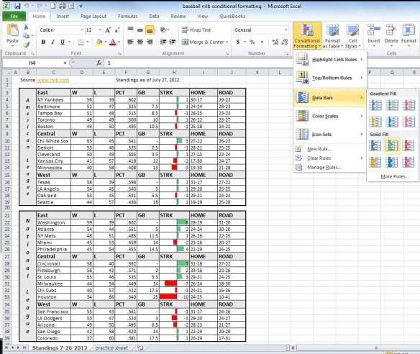
Task: Open the Clear Rules submenu
Action: pyautogui.click(x=329, y=158)
